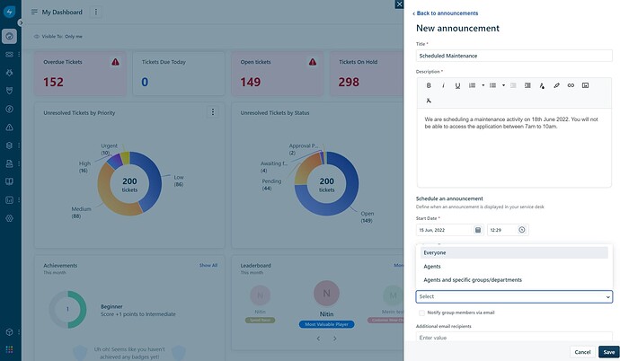The height and width of the screenshot is (361, 620).
Task: Cancel the new announcement
Action: pyautogui.click(x=582, y=352)
